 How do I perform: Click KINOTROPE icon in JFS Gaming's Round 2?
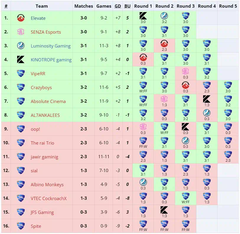(164, 210)
